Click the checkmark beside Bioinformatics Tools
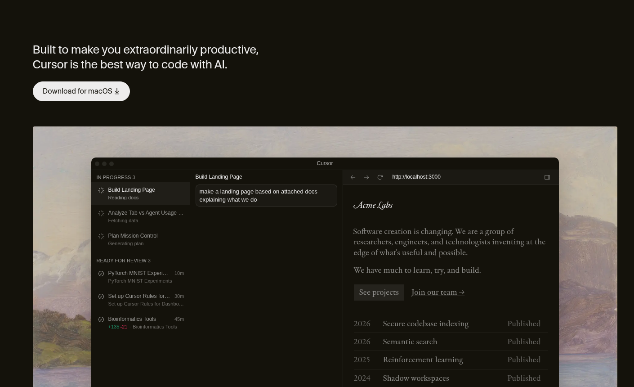The width and height of the screenshot is (634, 387). [x=101, y=319]
